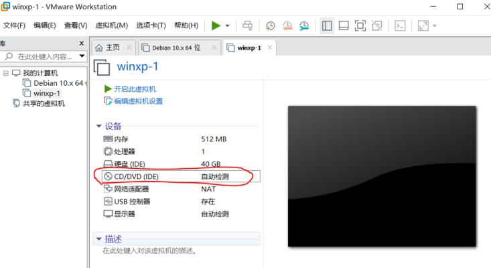
Task: Click the unity mode toolbar icon
Action: [377, 25]
